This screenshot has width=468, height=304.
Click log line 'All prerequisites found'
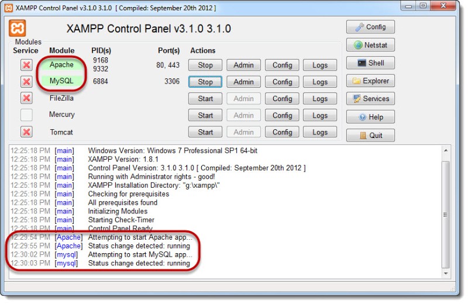(x=123, y=202)
